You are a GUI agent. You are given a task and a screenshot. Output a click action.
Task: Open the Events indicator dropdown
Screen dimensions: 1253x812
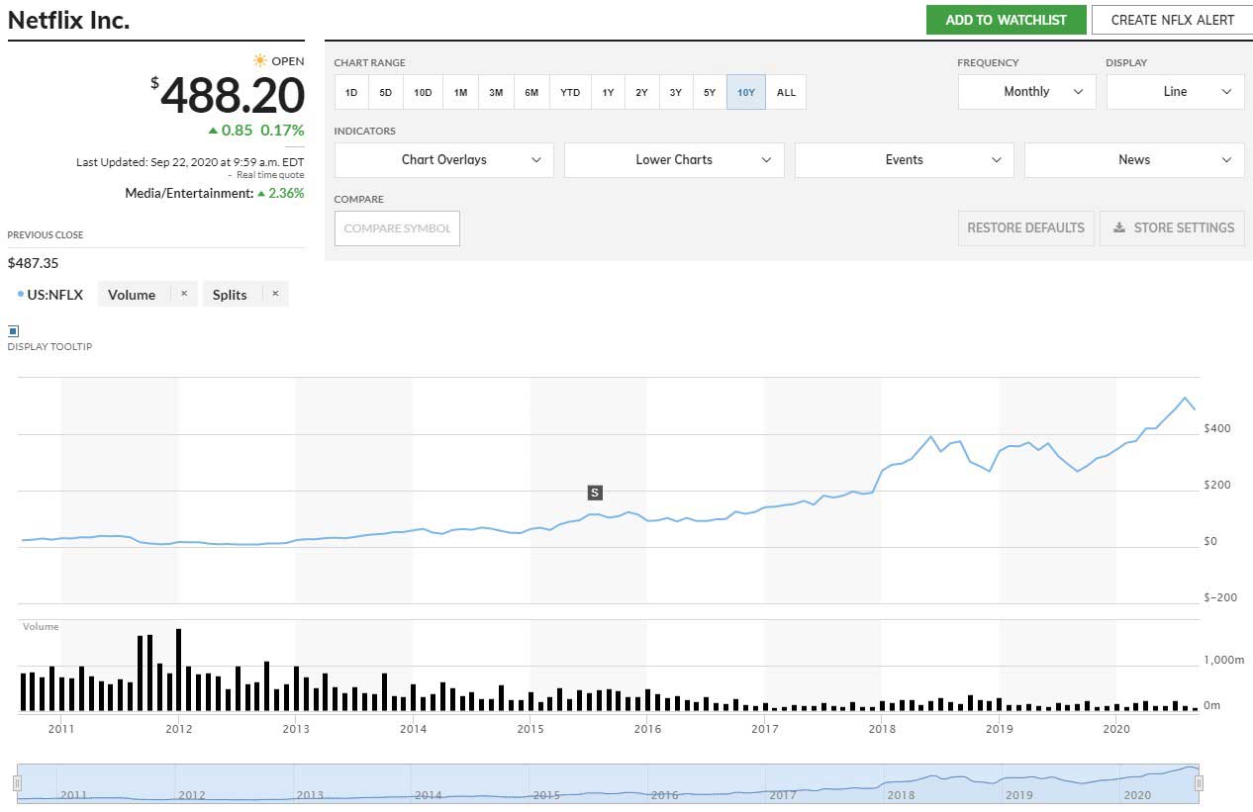pyautogui.click(x=905, y=160)
